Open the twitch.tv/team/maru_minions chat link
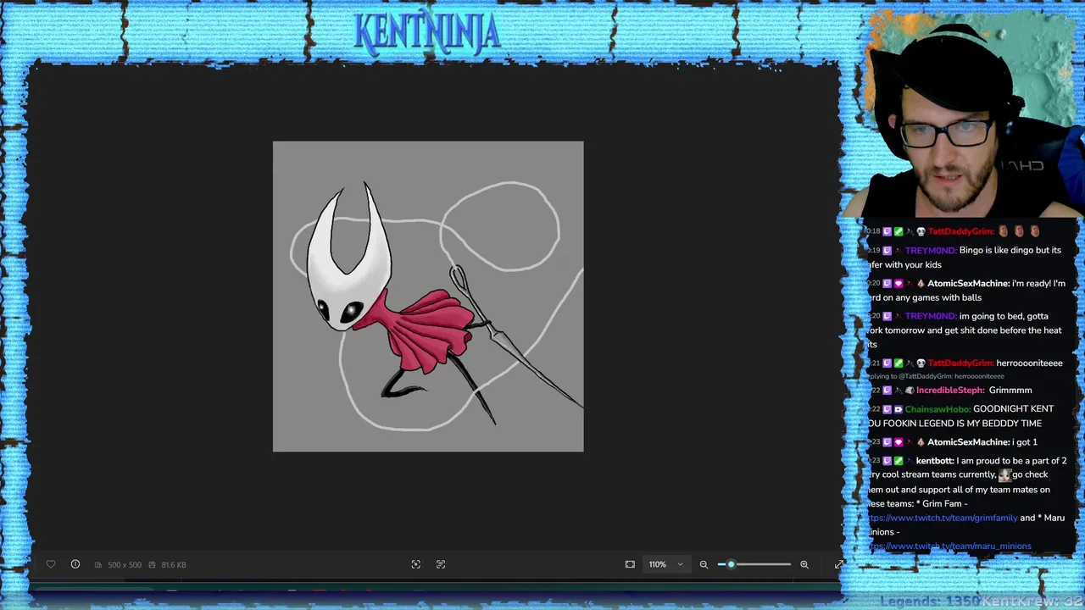The width and height of the screenshot is (1085, 610). [x=949, y=546]
